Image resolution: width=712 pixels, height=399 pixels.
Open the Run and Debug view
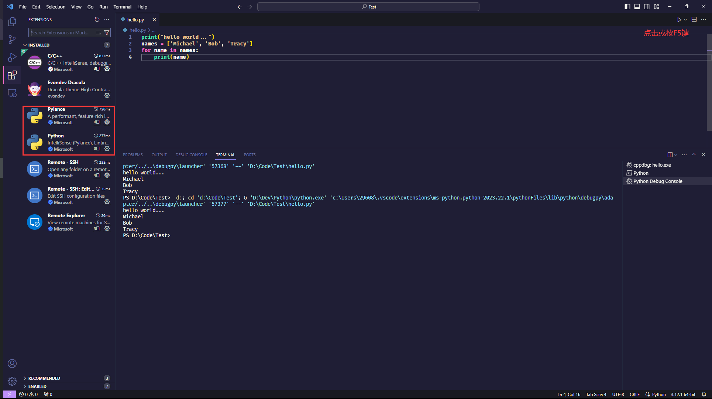[12, 57]
